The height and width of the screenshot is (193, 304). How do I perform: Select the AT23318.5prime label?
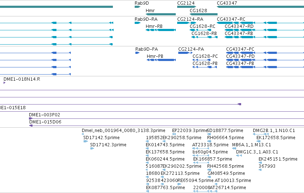point(210,145)
